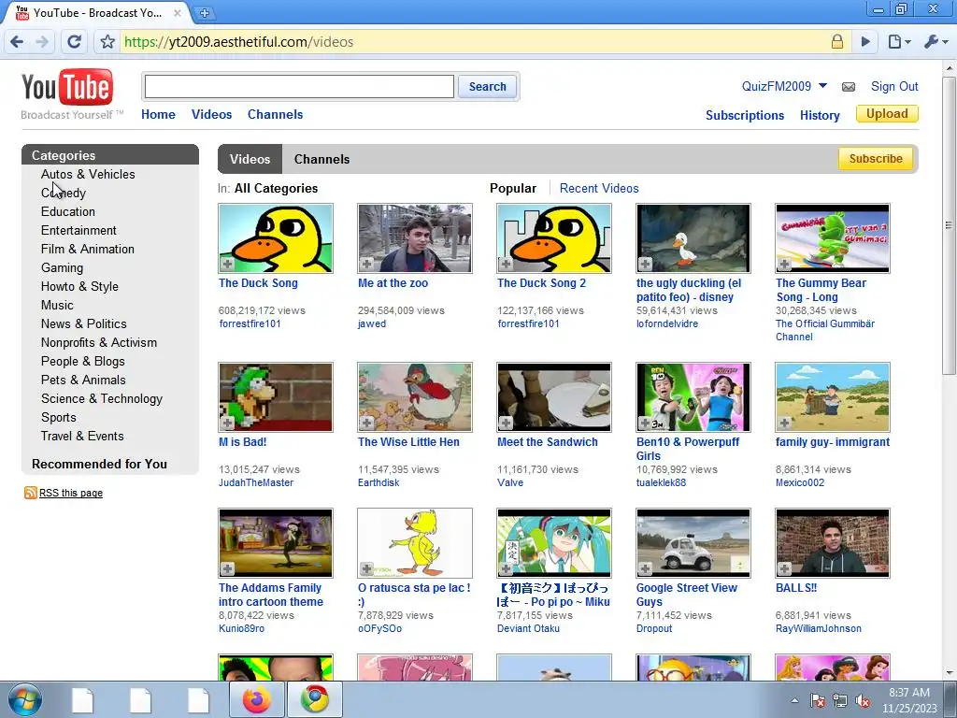Image resolution: width=957 pixels, height=718 pixels.
Task: Open the inbox envelope icon
Action: click(x=849, y=87)
